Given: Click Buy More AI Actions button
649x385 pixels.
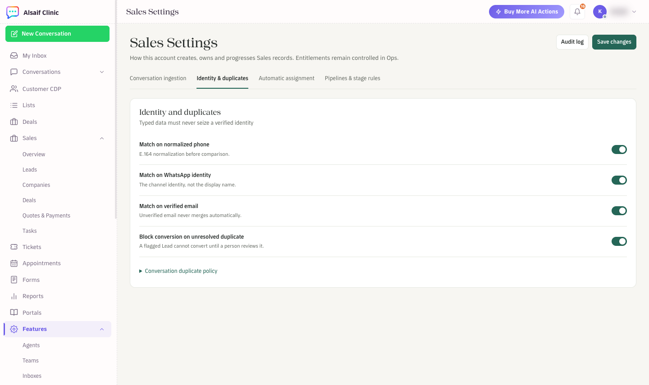Looking at the screenshot, I should click(526, 12).
